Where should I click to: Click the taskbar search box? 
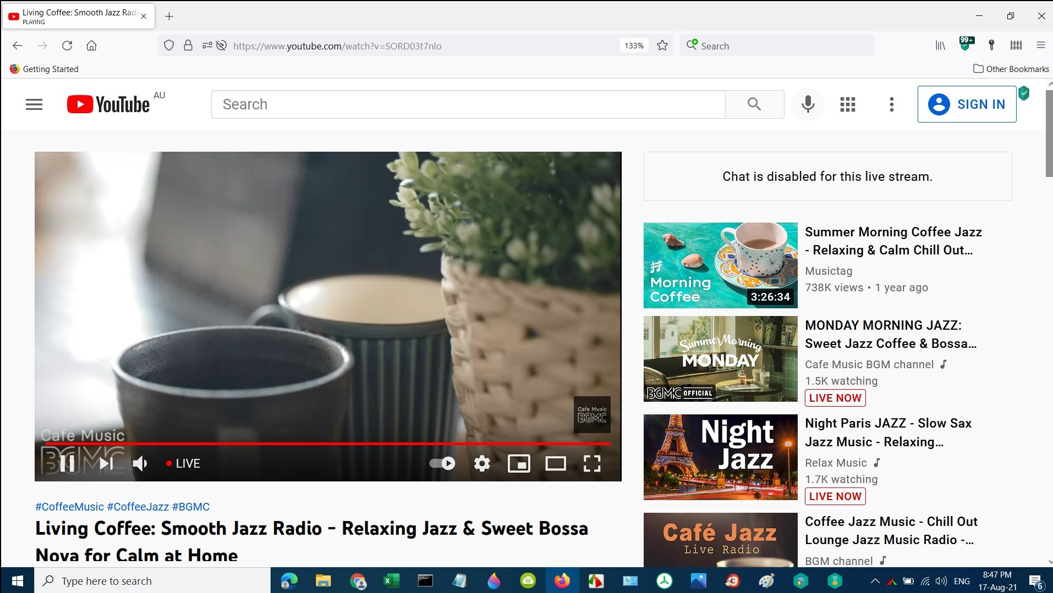tap(152, 581)
